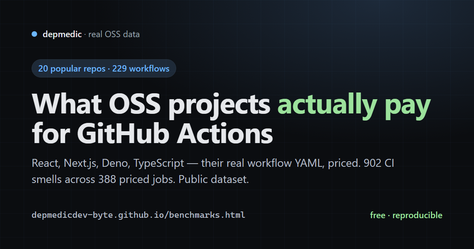The width and height of the screenshot is (474, 249).
Task: Click '229 workflows' in the badge
Action: tap(141, 69)
